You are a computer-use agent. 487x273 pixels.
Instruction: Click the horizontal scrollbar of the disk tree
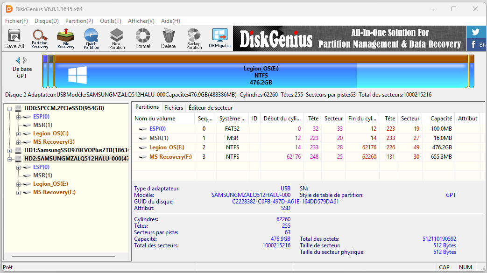[64, 256]
